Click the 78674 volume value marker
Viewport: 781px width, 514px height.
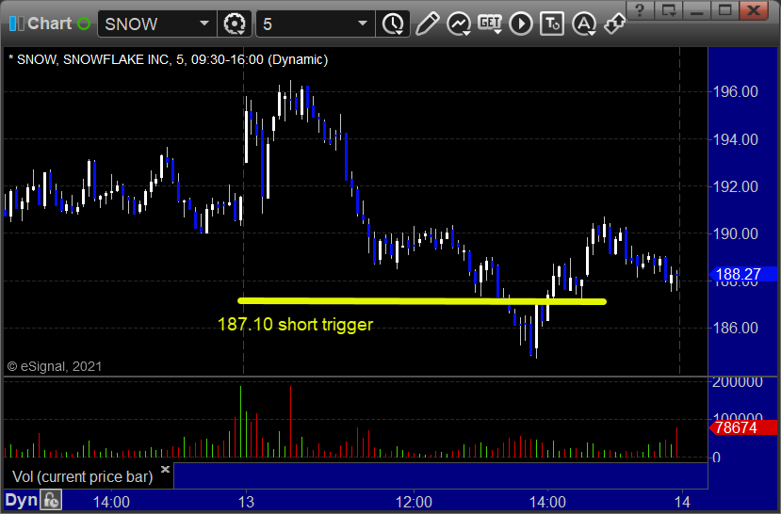pos(741,427)
